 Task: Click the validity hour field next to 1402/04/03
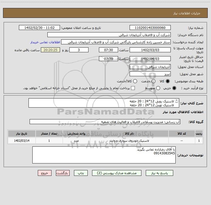(109, 59)
